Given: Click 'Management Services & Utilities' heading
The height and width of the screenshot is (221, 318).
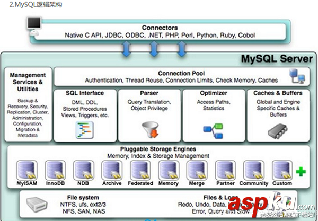Looking at the screenshot, I should [28, 82].
